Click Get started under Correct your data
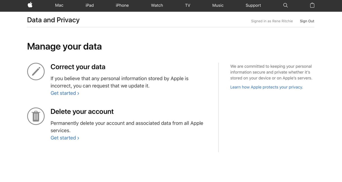The height and width of the screenshot is (182, 342). [x=65, y=93]
